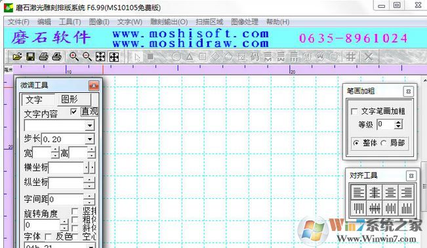This screenshot has width=427, height=248.
Task: Click the fit-to-view inward arrows icon
Action: pyautogui.click(x=100, y=57)
